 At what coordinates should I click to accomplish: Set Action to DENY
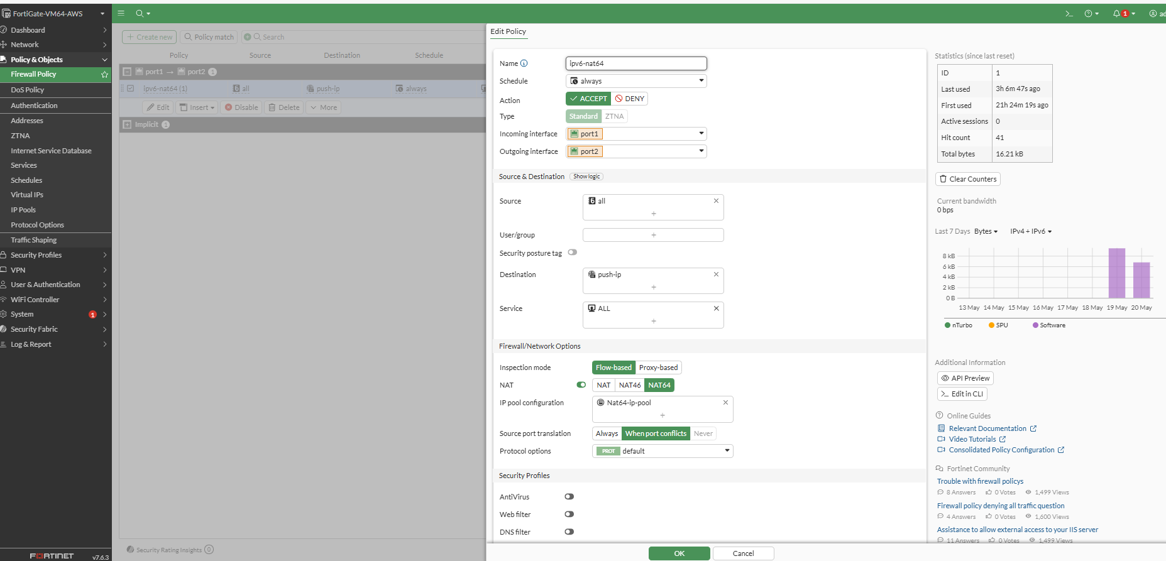(x=629, y=99)
